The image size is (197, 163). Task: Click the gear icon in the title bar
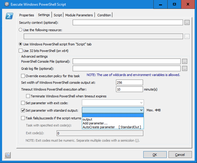tap(7, 4)
